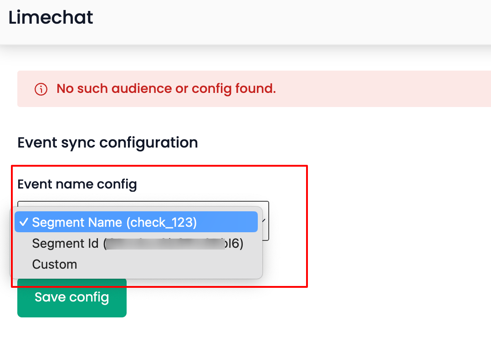The image size is (491, 347).
Task: Open the Event name config select box
Action: pos(143,220)
